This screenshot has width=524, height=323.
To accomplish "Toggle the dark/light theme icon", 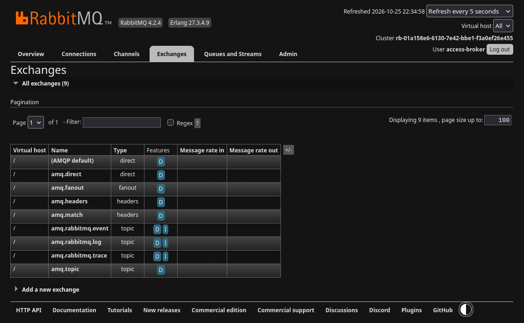I will (x=466, y=309).
